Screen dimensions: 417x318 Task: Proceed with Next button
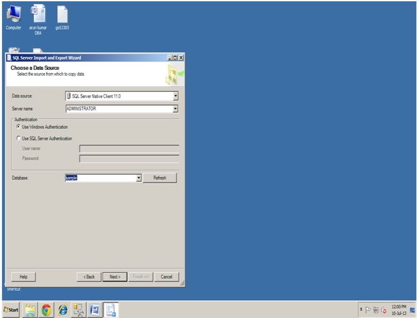click(115, 277)
